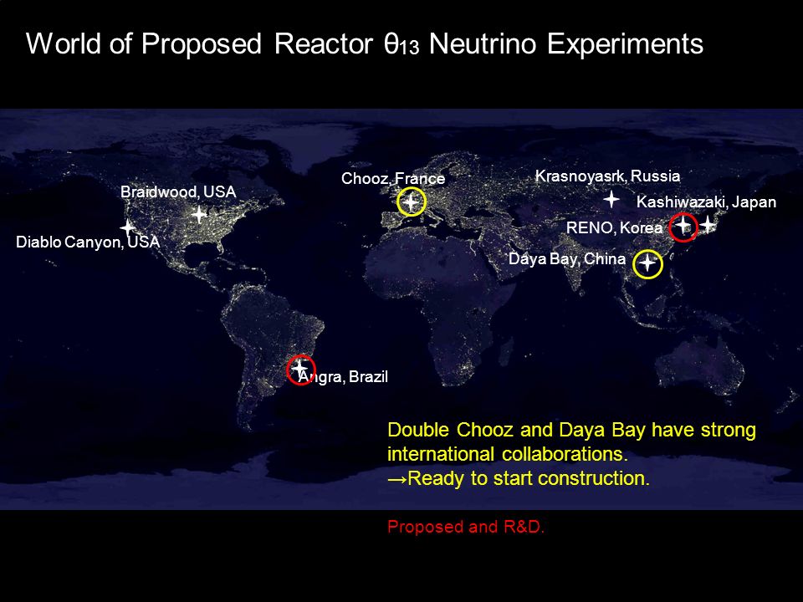The height and width of the screenshot is (602, 803).
Task: Click the Diablo Canyon, USA label
Action: [x=88, y=242]
